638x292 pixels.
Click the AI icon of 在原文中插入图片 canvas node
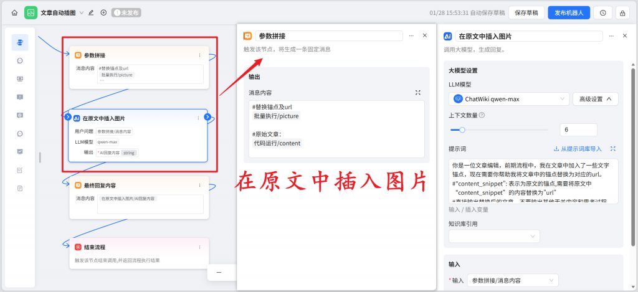[77, 118]
